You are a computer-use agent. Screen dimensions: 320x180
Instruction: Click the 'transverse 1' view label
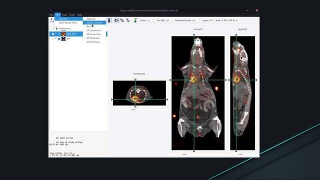tap(139, 73)
